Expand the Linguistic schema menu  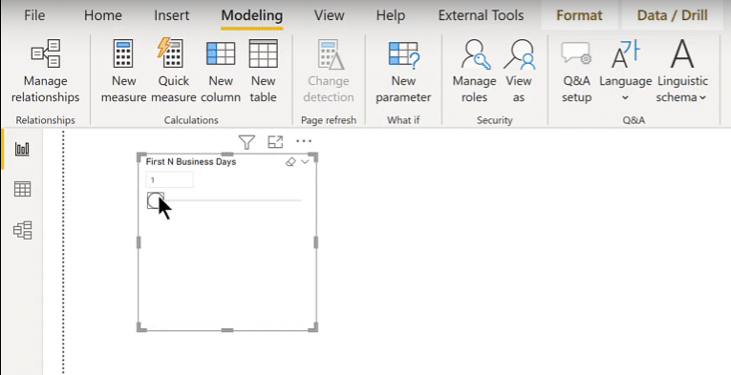tap(682, 72)
